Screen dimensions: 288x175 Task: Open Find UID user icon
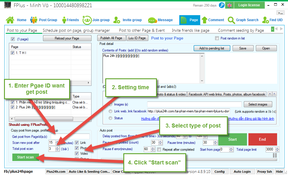tap(265, 20)
